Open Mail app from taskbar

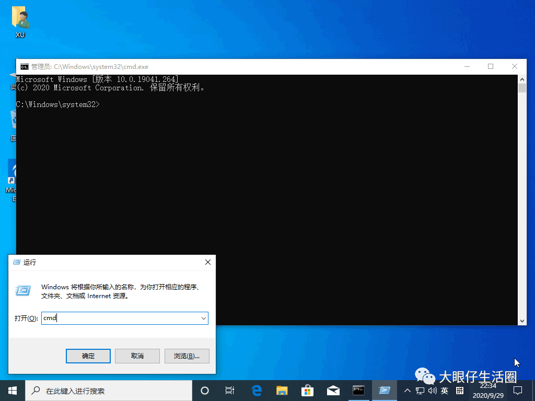(333, 391)
